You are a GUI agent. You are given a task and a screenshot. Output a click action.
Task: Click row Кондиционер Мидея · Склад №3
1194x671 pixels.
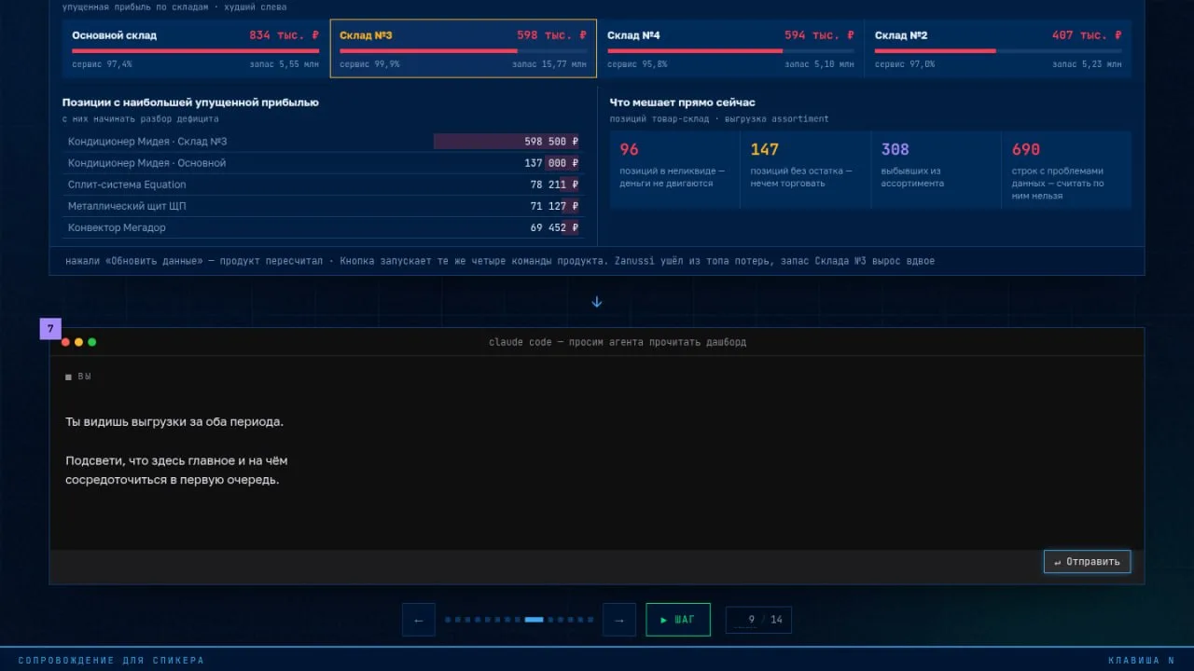coord(323,142)
